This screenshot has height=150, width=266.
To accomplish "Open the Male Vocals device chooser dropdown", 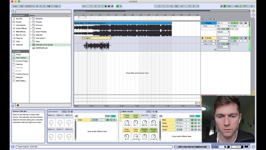I will tap(209, 41).
